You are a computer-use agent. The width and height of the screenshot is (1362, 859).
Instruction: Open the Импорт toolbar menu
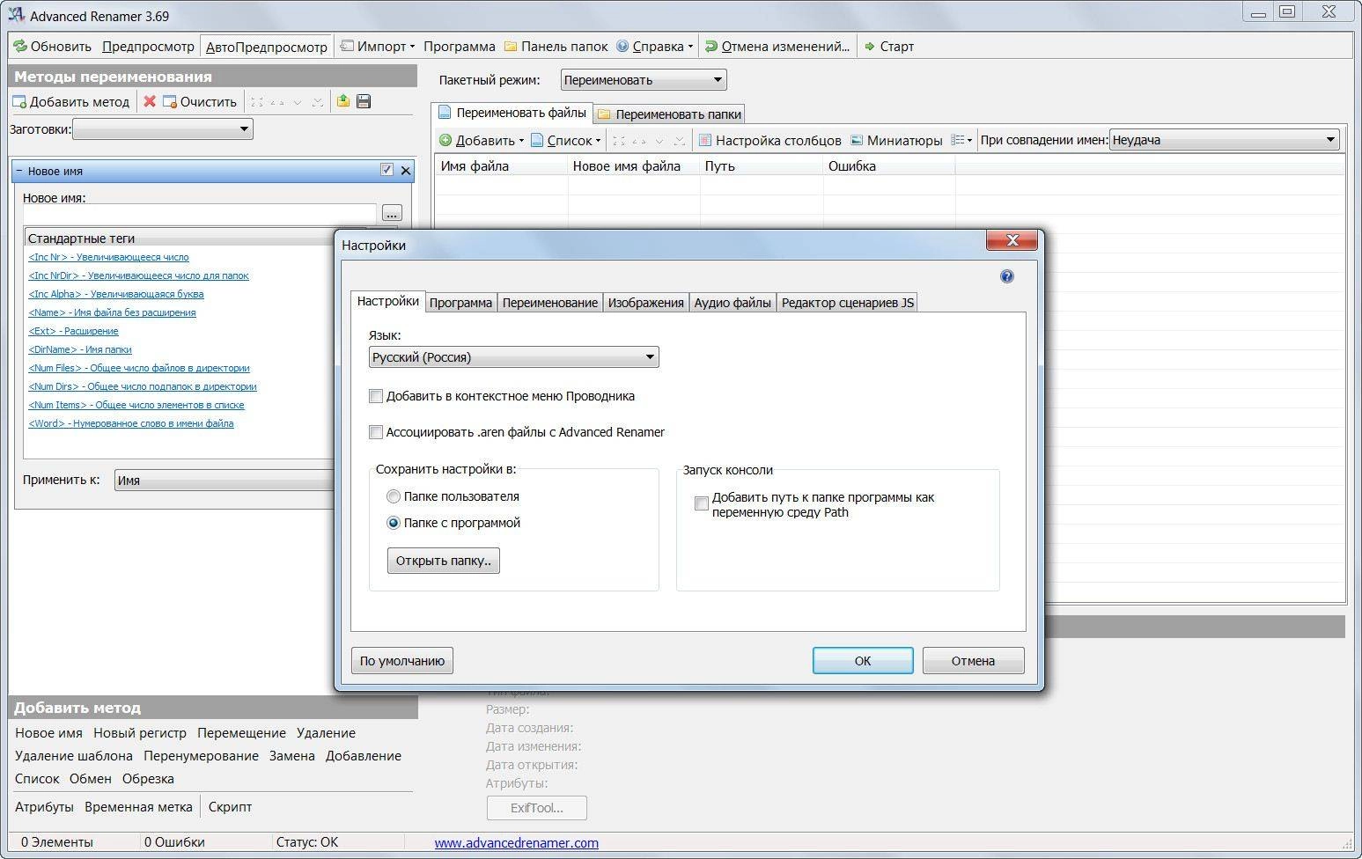[x=377, y=46]
